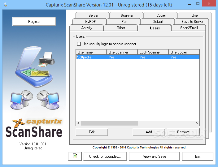Minimize the ScanShare window
Viewport: 218px width, 167px height.
(x=190, y=4)
